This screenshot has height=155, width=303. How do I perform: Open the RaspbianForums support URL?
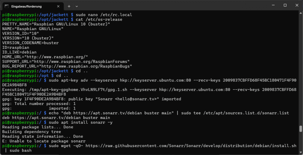(80, 62)
